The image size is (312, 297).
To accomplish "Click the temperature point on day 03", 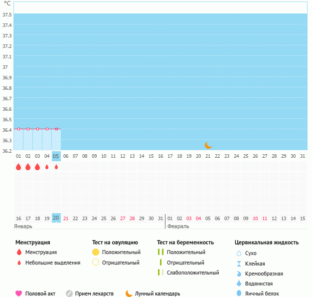I will point(37,129).
